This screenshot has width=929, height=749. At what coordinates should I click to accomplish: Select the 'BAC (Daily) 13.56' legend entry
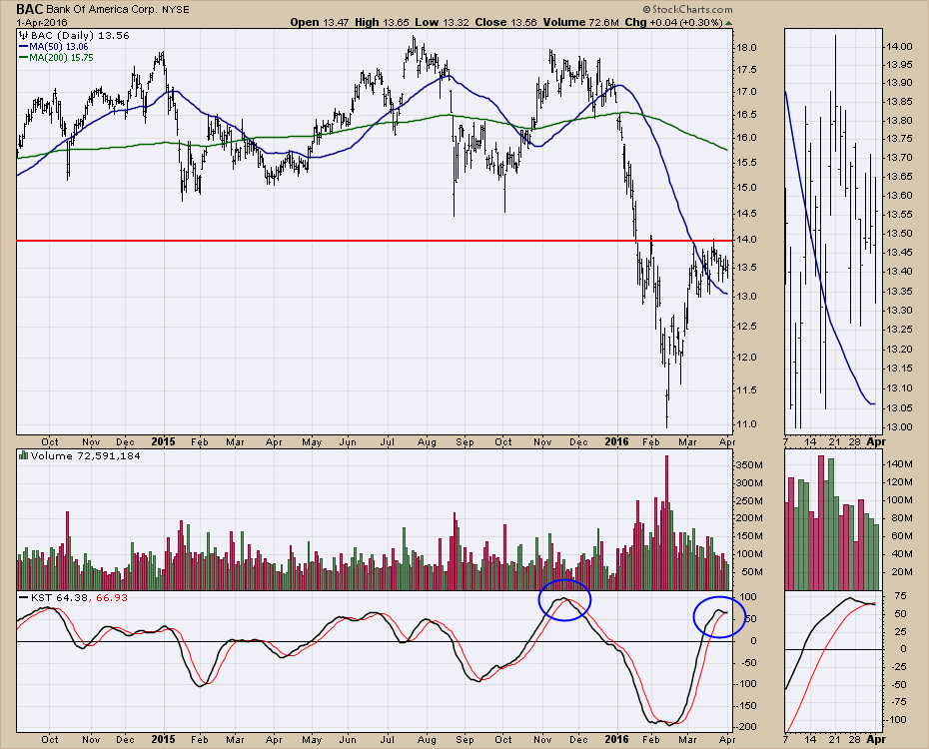click(80, 36)
